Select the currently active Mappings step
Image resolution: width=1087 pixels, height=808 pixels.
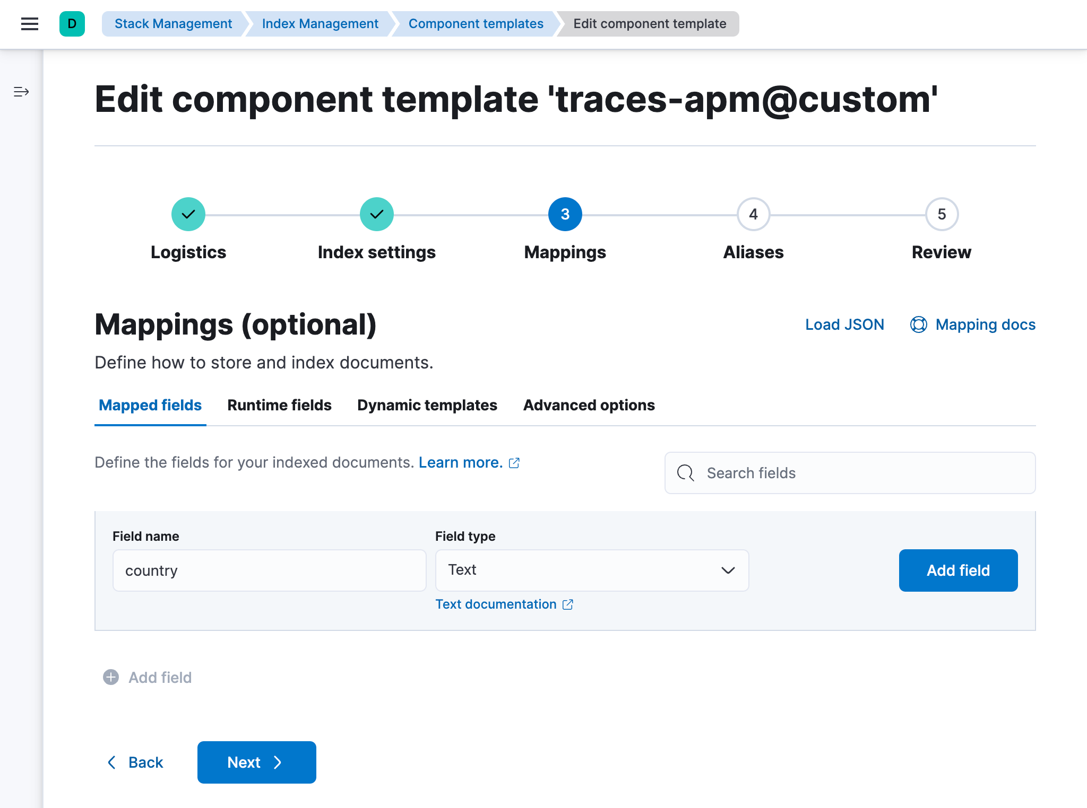(564, 214)
